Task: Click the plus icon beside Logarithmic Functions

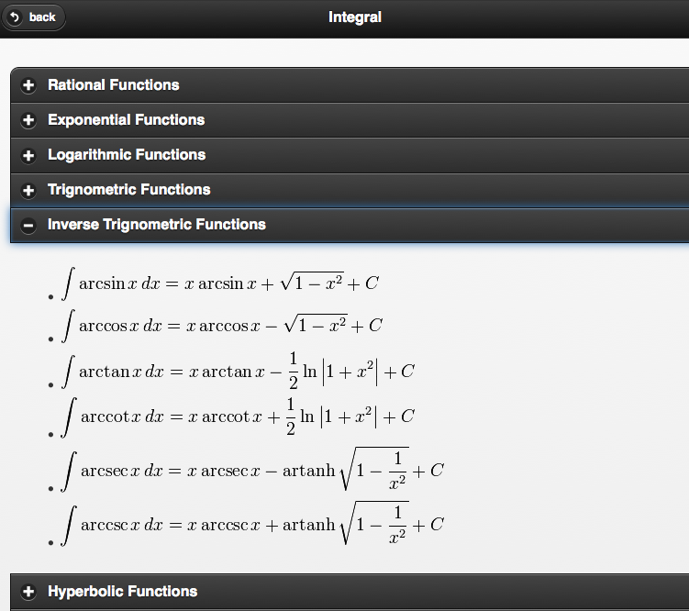Action: (x=28, y=155)
